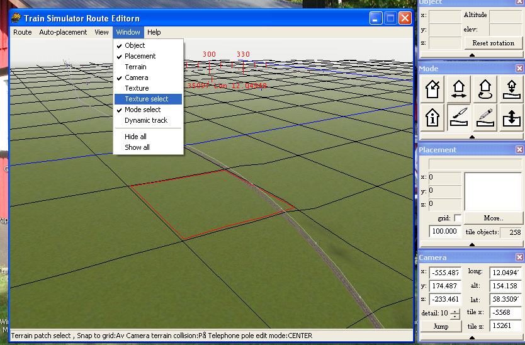The image size is (525, 345).
Task: Click the Camera y field 174.487
Action: 445,286
